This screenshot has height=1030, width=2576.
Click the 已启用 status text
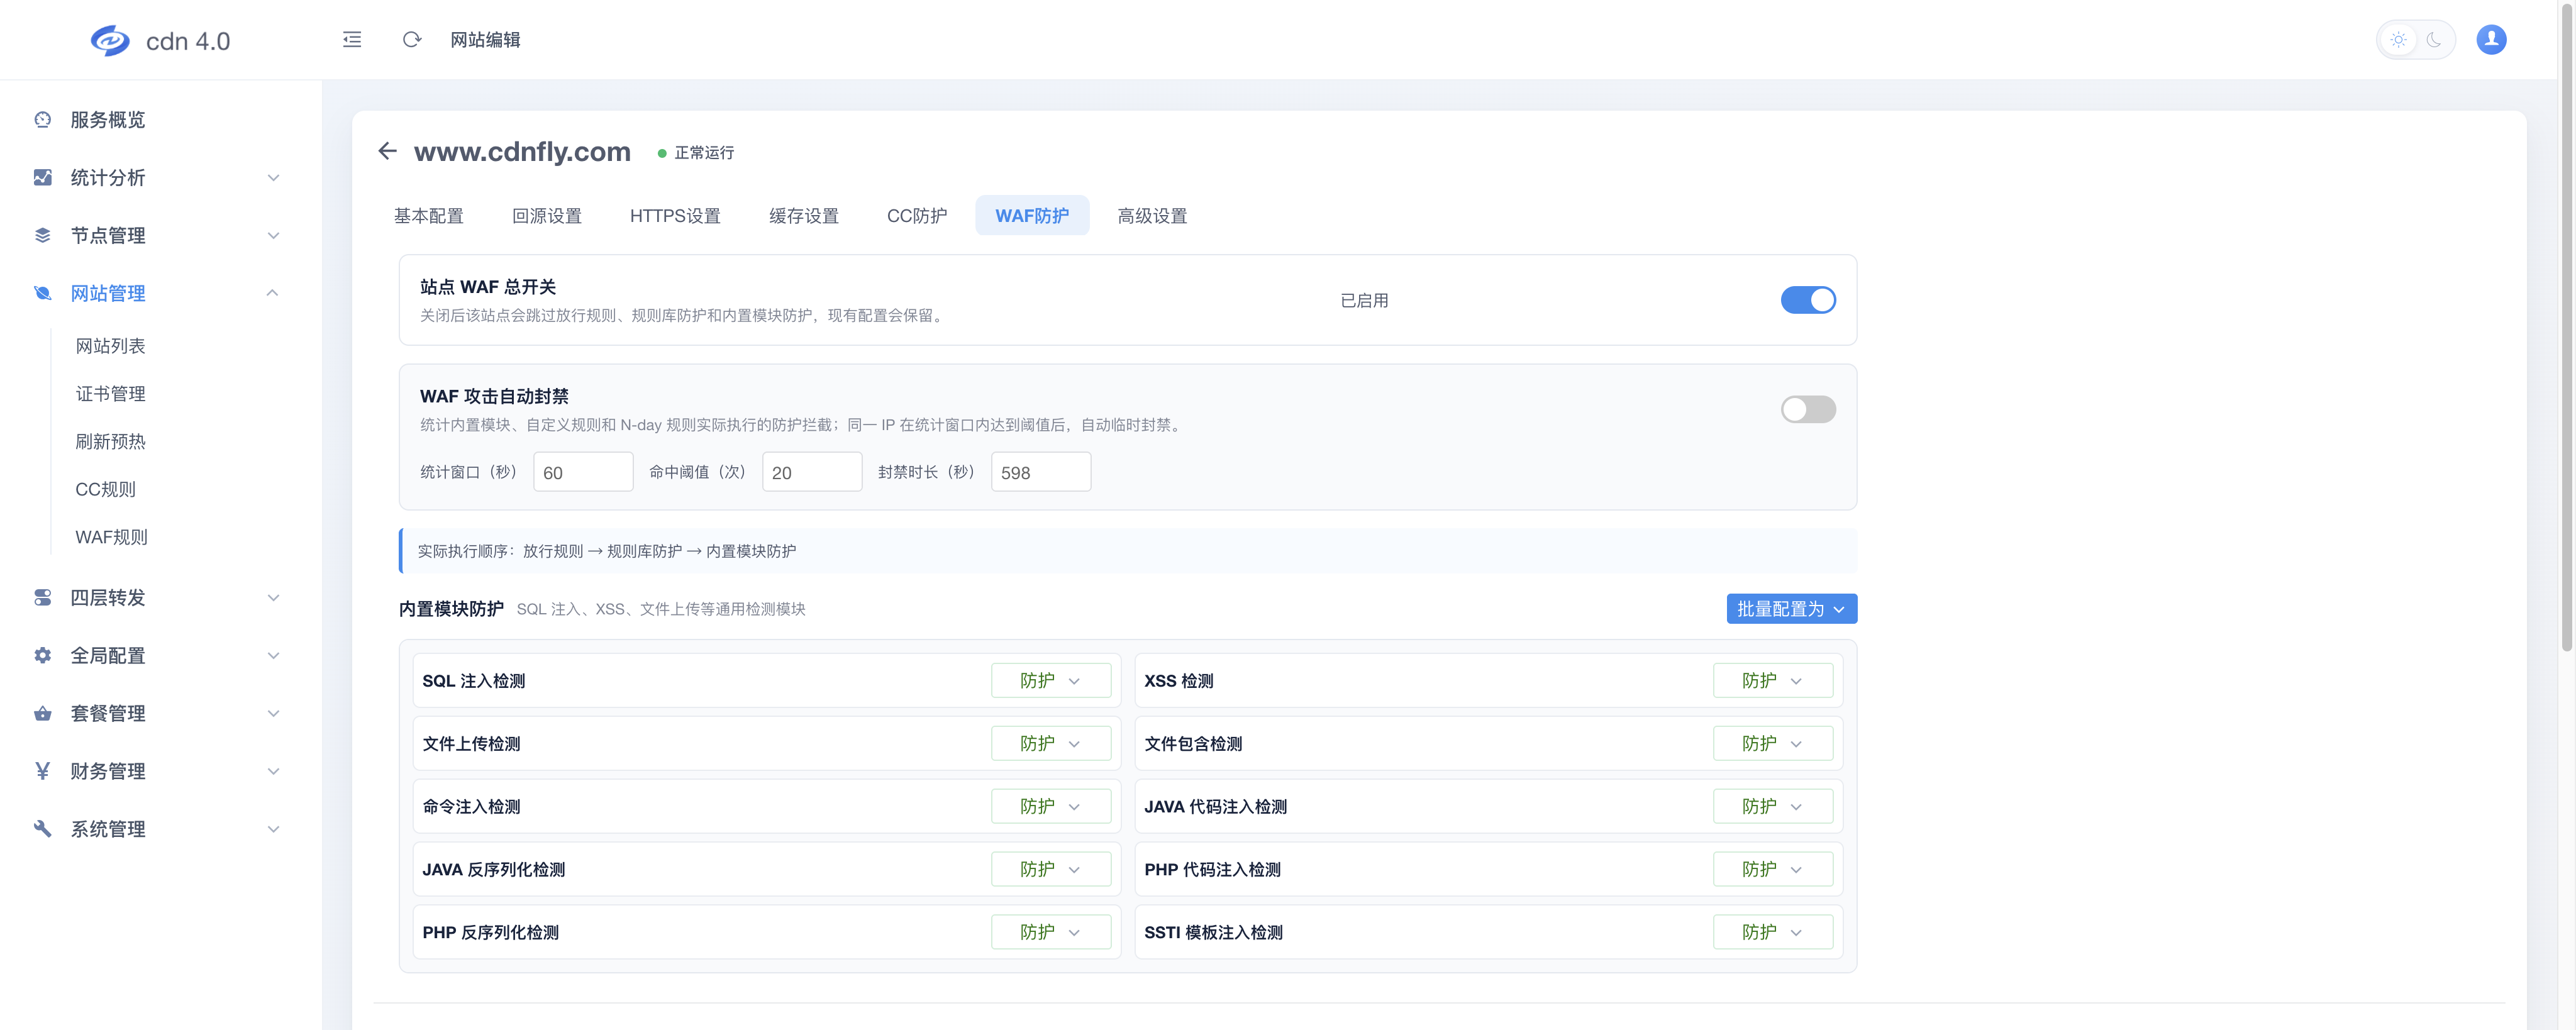click(x=1364, y=300)
